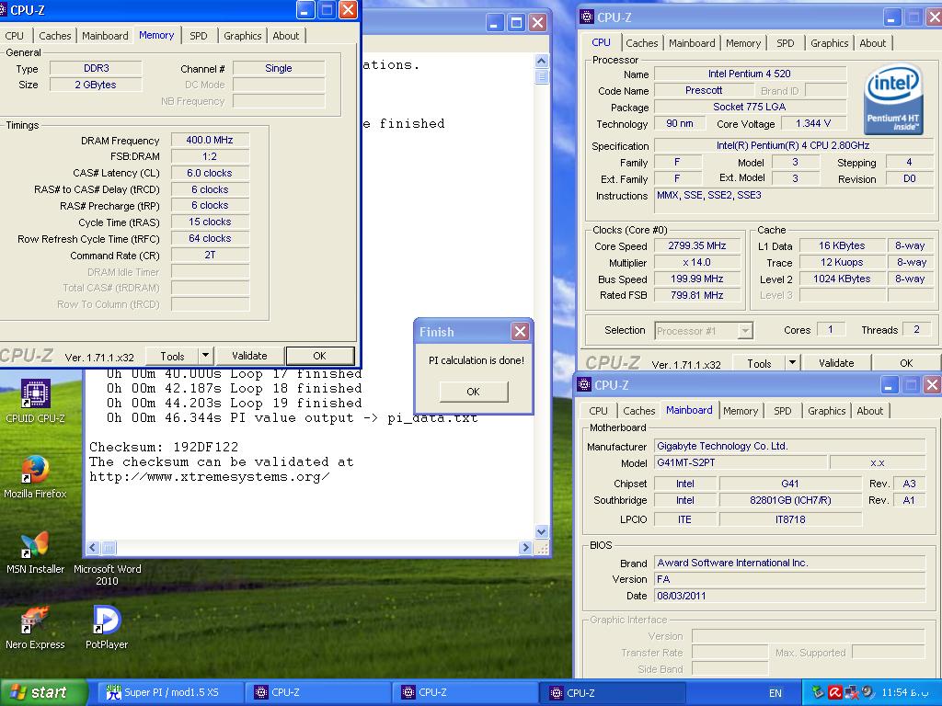Open About tab in Memory CPU-Z window
The image size is (942, 706).
286,36
